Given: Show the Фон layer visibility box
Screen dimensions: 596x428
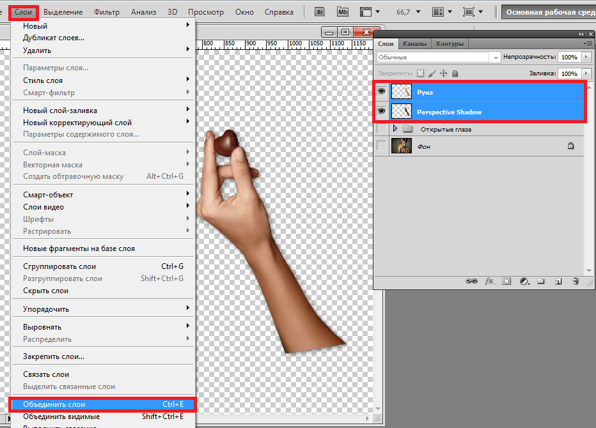Looking at the screenshot, I should [381, 146].
